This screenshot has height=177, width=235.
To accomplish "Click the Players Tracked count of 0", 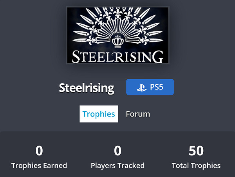I will coord(117,151).
